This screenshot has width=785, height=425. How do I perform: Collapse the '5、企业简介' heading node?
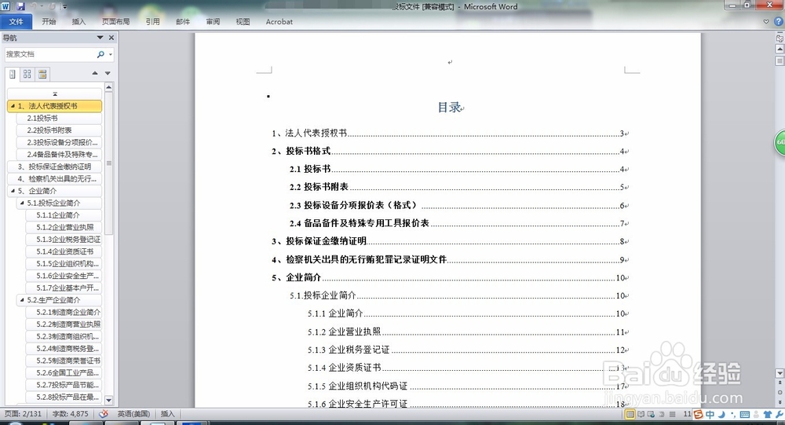click(13, 190)
